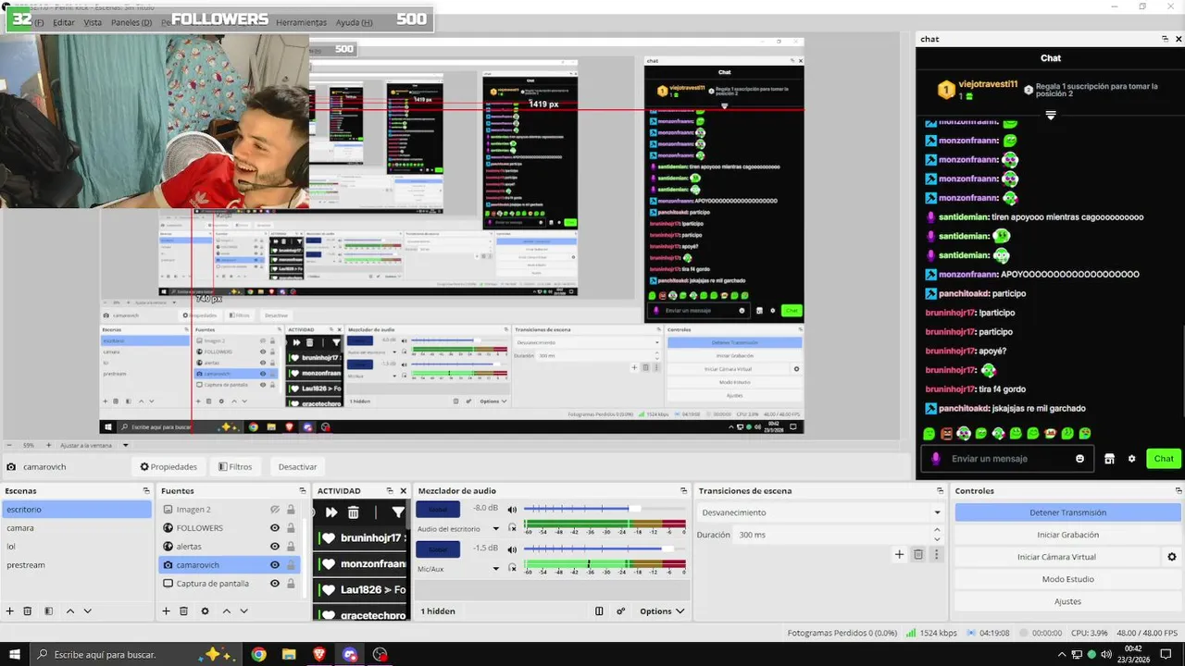Remove the selected source with trash icon

(x=184, y=611)
